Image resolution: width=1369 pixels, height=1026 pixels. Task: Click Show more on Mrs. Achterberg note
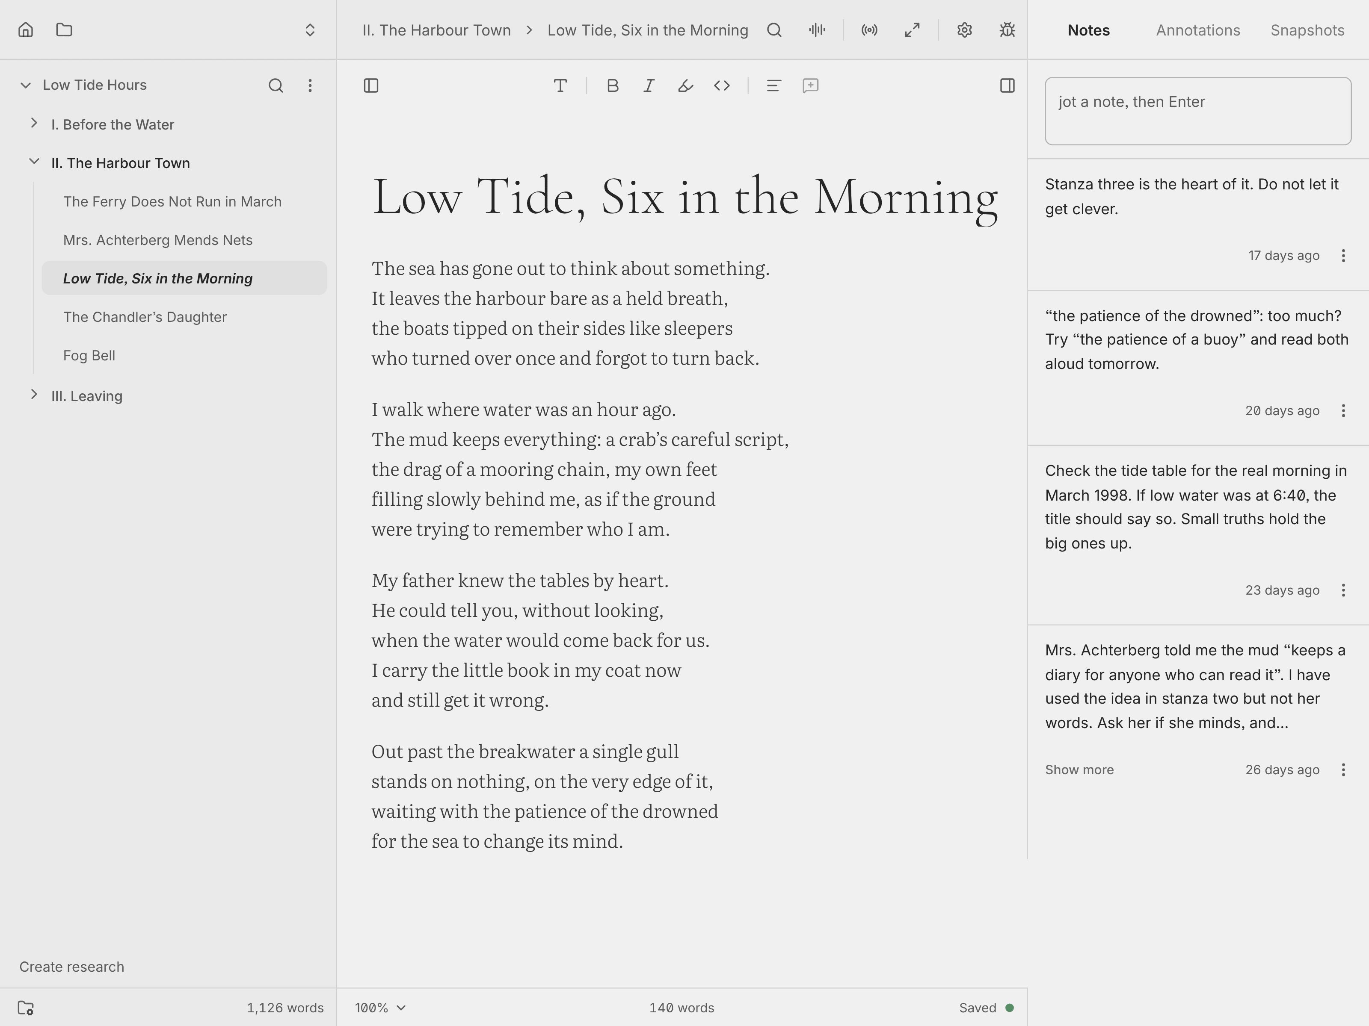1079,769
